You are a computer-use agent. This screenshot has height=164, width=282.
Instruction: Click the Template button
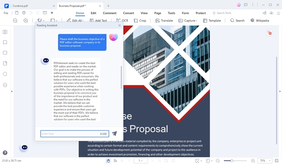[x=212, y=20]
